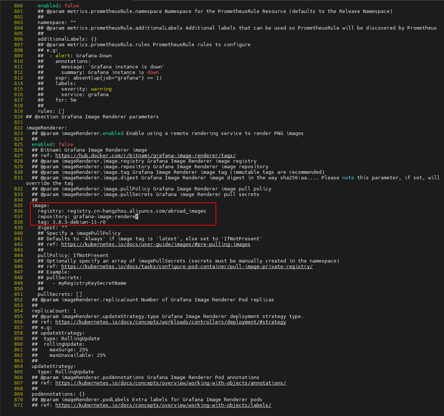Click the '@section Grafana Image Renderer parameters' line
The image size is (444, 416).
pos(92,117)
